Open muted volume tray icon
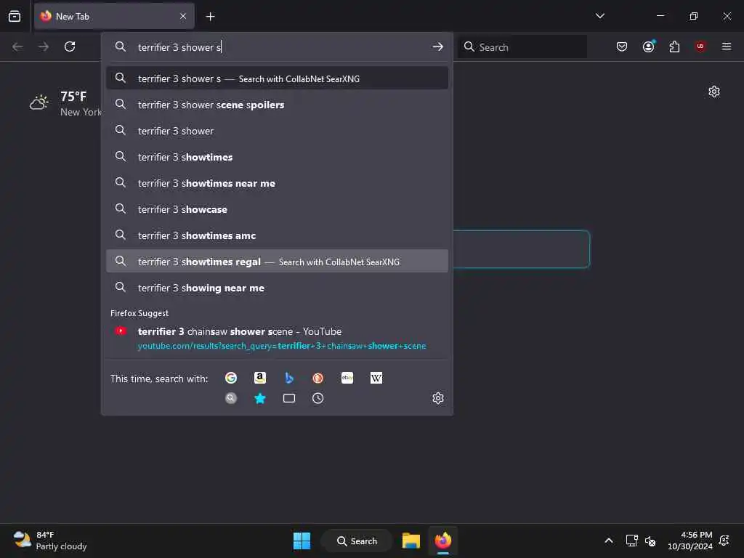 pyautogui.click(x=650, y=541)
